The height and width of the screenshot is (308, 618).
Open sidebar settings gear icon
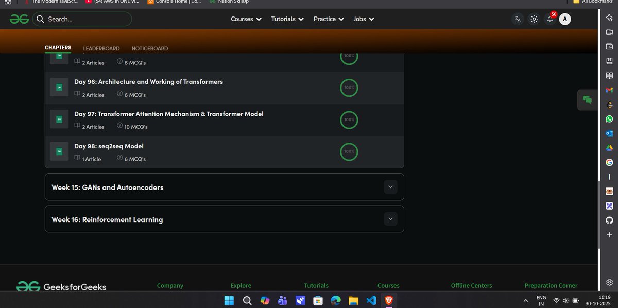[x=609, y=282]
